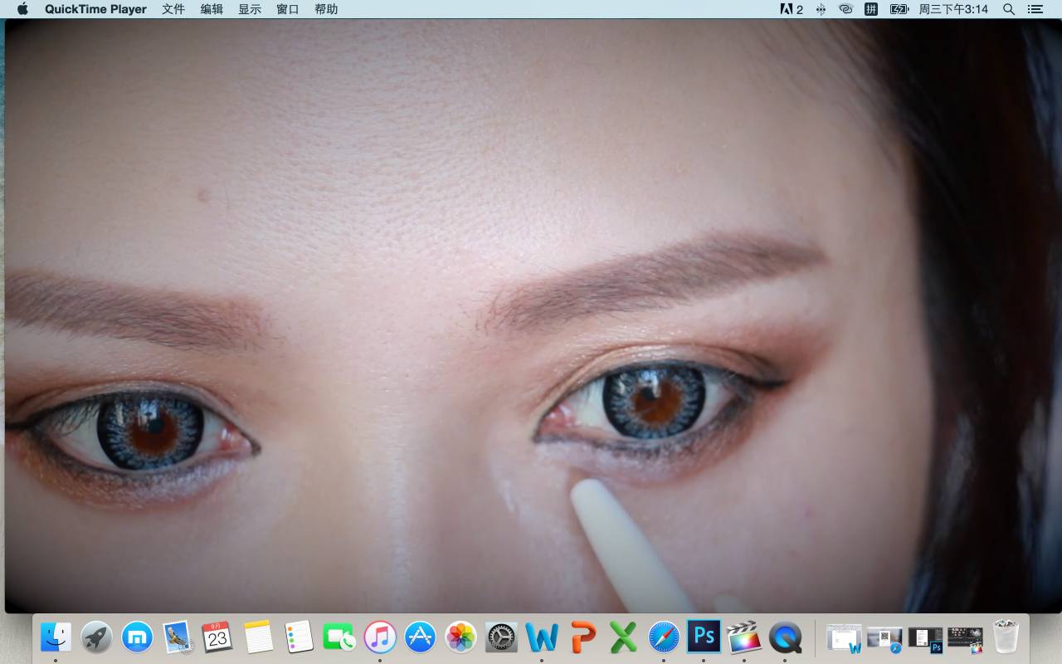Click the clock showing 周三下午3:14
The width and height of the screenshot is (1062, 664).
pos(953,9)
